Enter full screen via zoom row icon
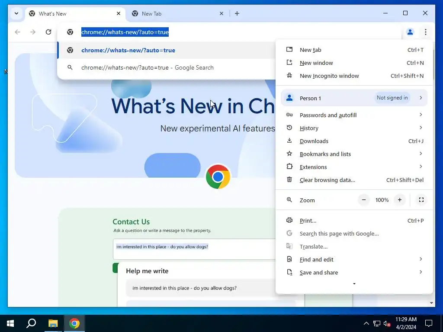The height and width of the screenshot is (332, 443). (x=421, y=200)
